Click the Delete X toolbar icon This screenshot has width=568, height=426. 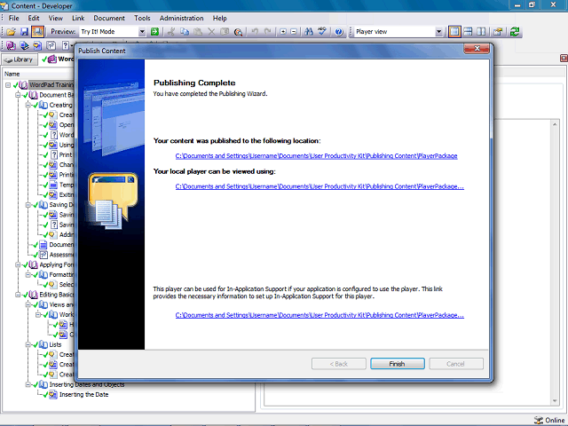211,32
